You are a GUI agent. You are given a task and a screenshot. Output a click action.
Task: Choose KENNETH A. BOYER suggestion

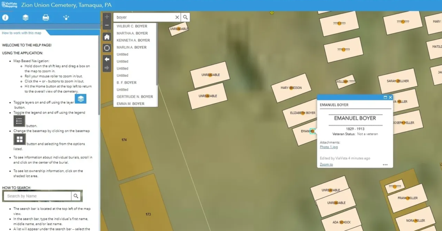click(133, 40)
